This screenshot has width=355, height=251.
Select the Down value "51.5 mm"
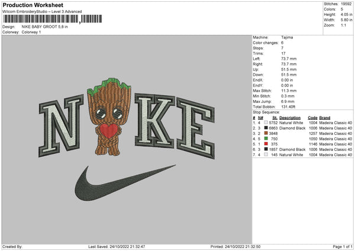[289, 75]
